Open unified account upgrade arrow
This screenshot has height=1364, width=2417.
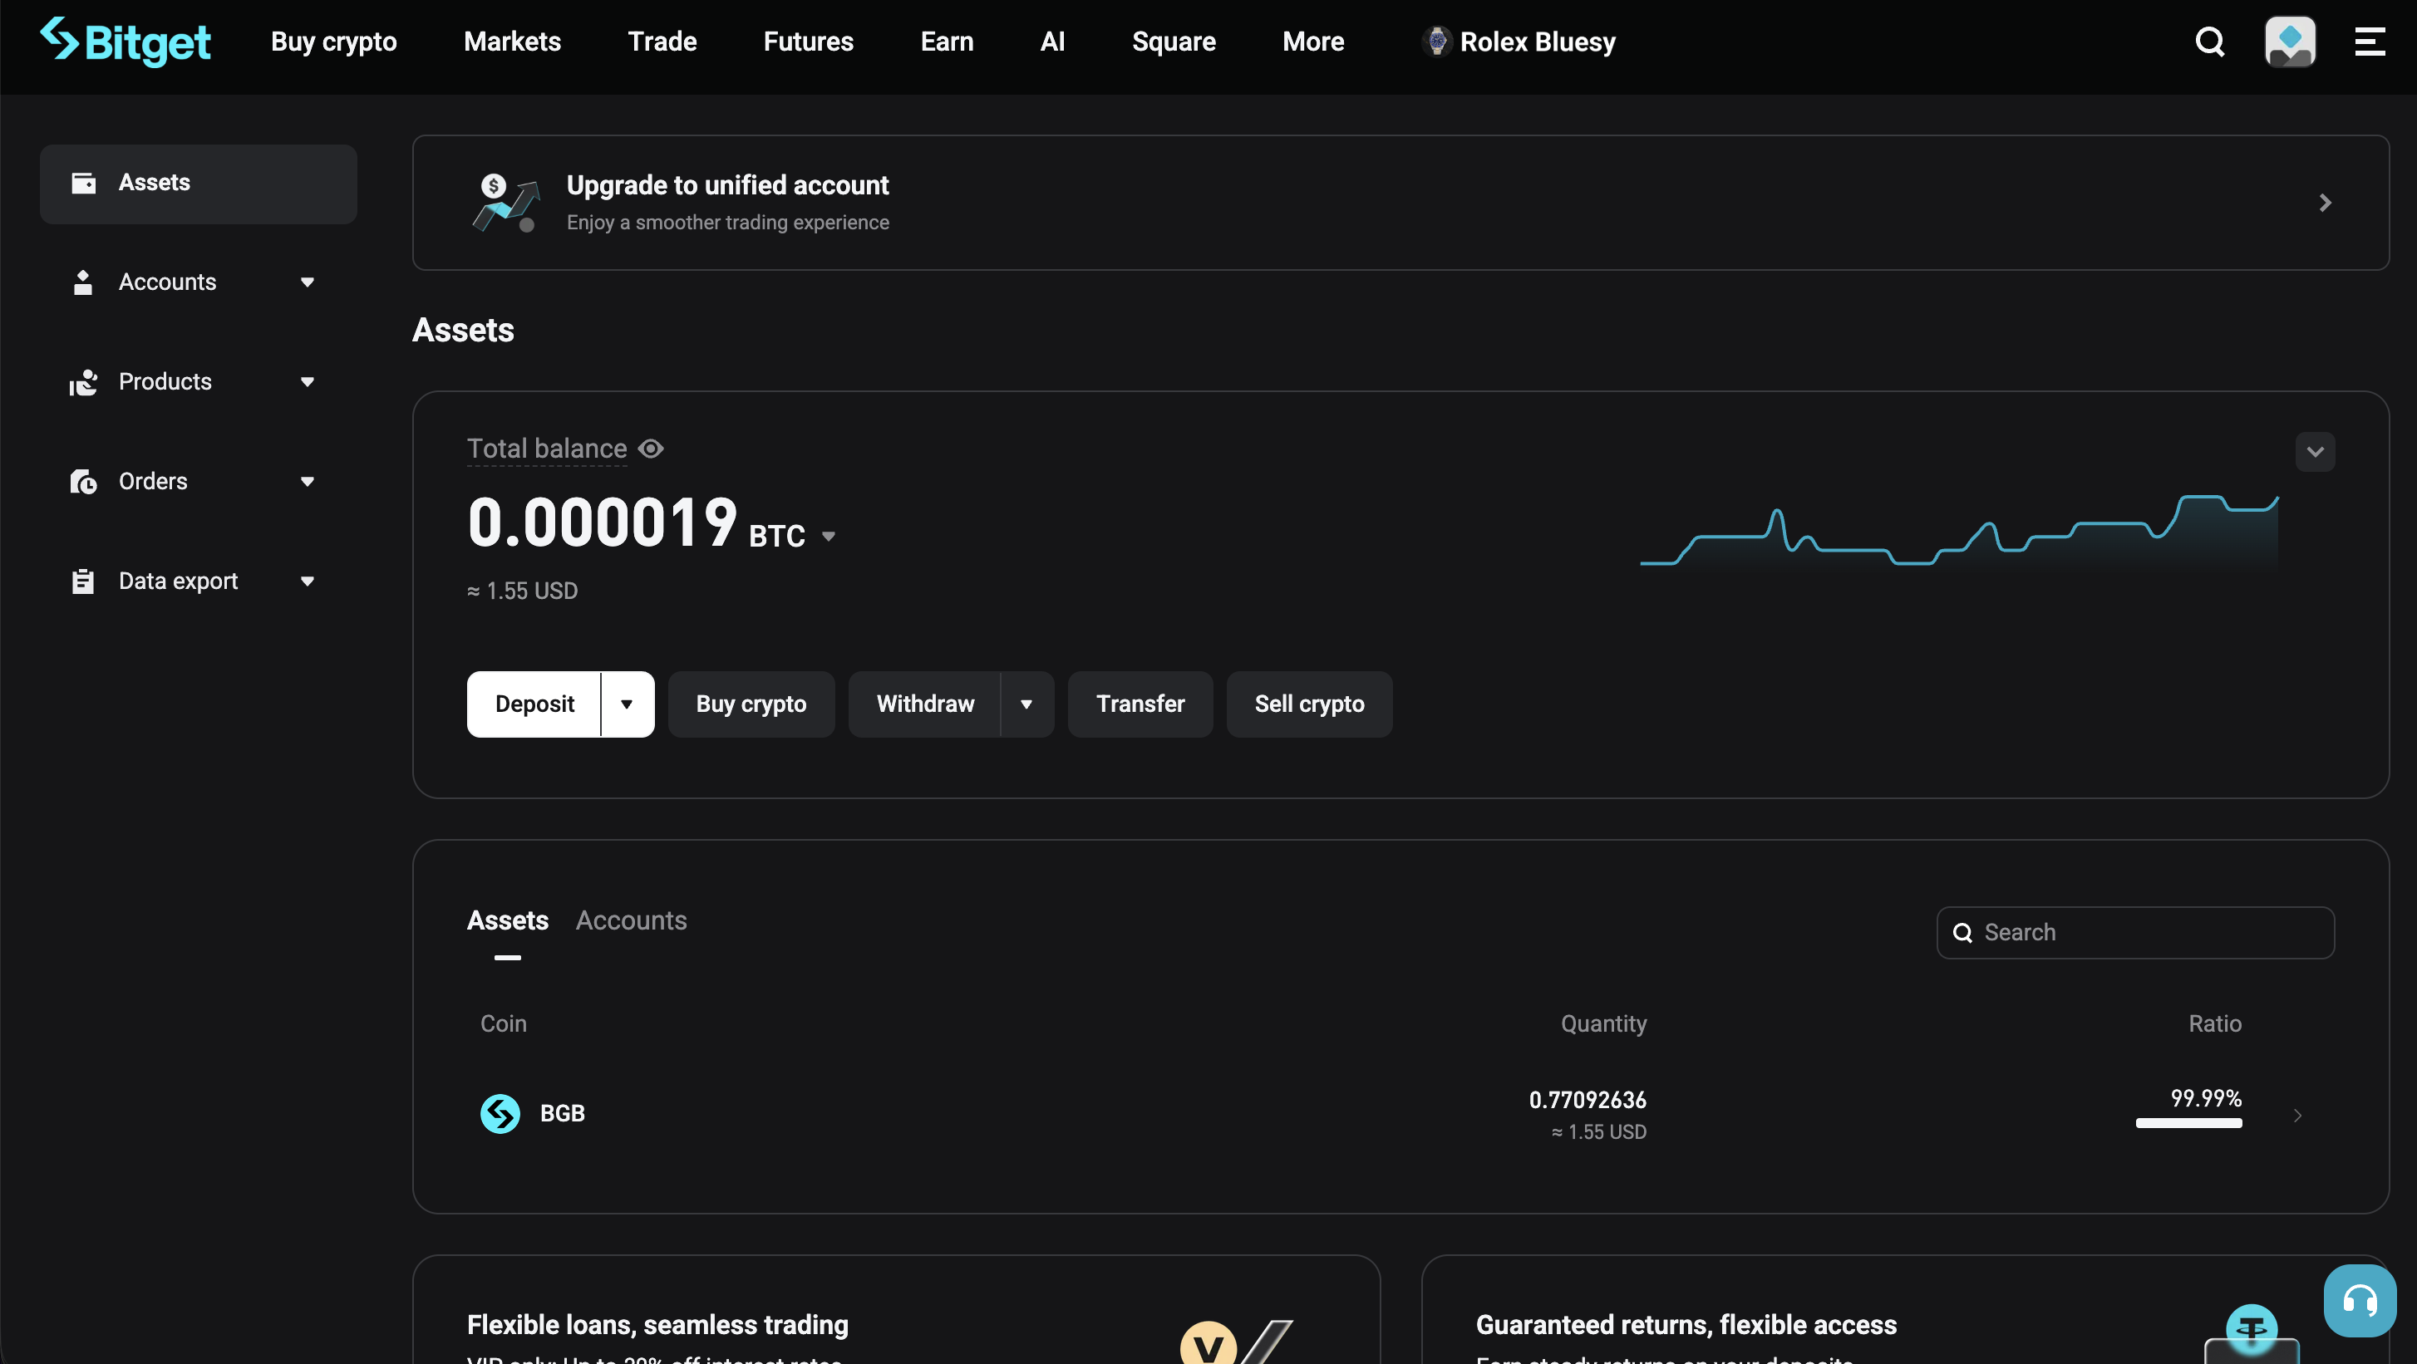click(2325, 203)
